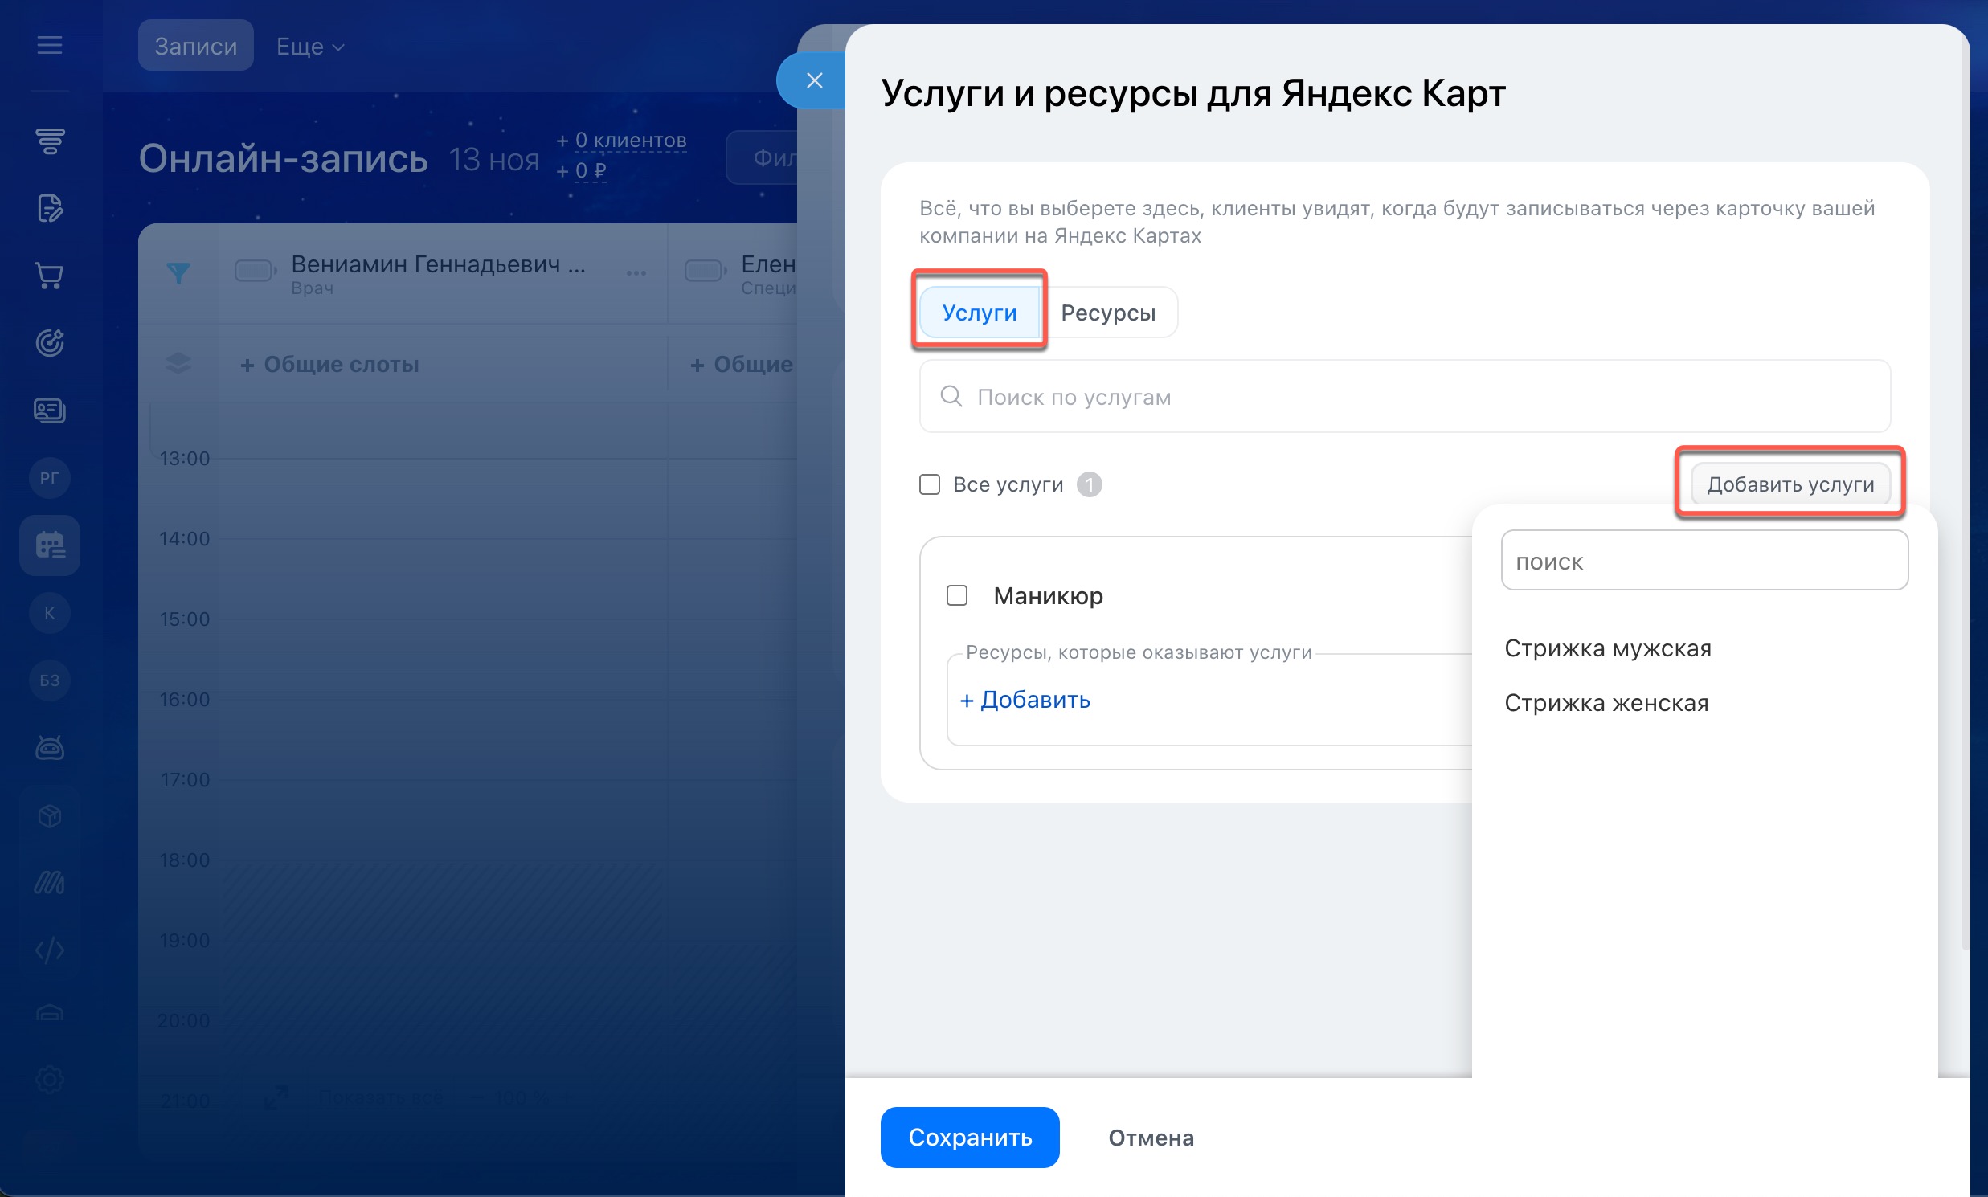Click the 'Сохранить' button
Screen dimensions: 1988x1197
point(969,1138)
